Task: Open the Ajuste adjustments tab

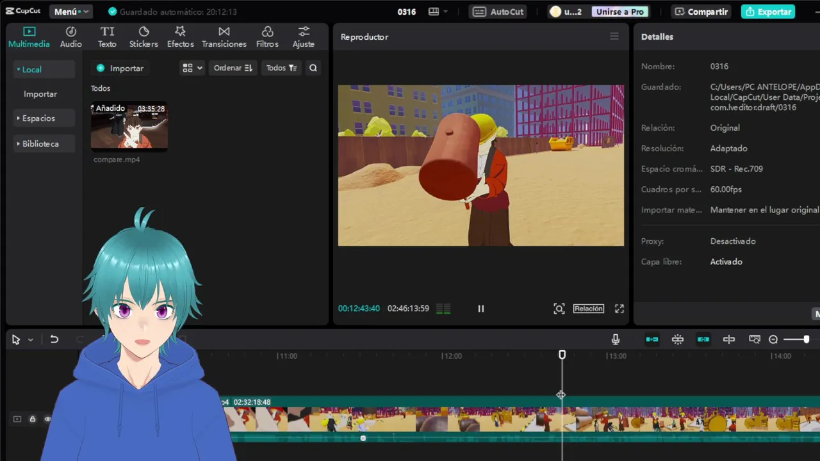Action: pyautogui.click(x=304, y=37)
